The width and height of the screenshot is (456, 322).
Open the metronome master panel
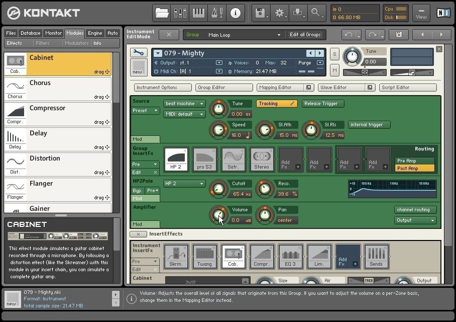click(x=217, y=13)
